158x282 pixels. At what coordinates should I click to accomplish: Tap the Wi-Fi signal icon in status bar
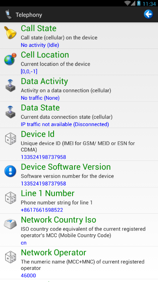pyautogui.click(x=127, y=3)
